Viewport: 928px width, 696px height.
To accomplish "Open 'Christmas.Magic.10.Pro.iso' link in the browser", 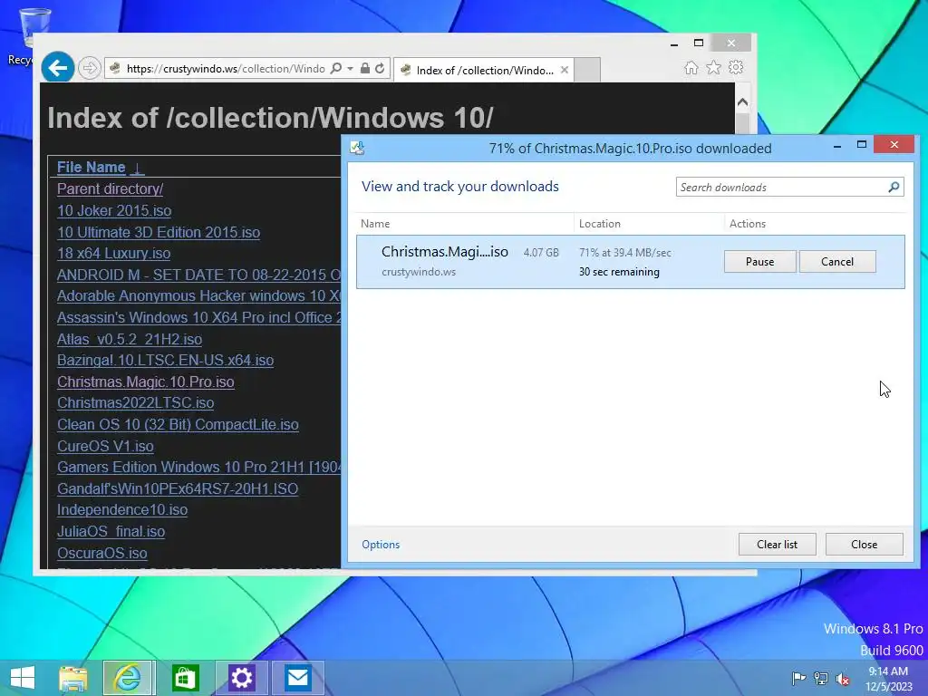I will [x=146, y=382].
